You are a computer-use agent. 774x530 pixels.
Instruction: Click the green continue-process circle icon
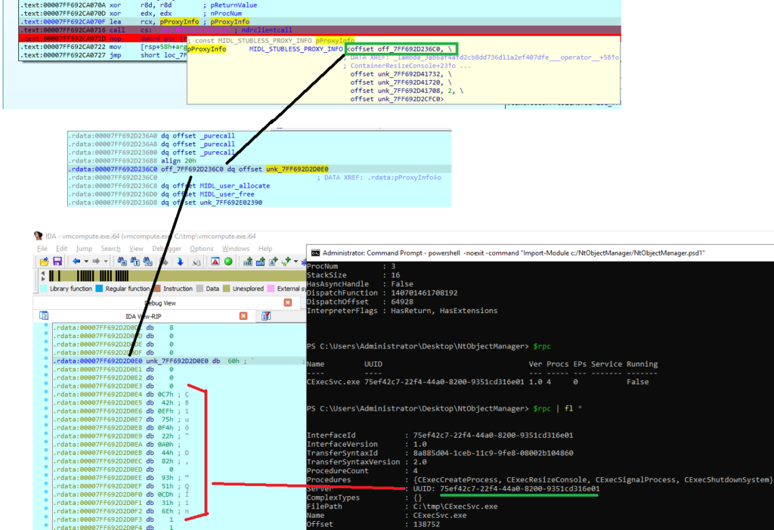tap(228, 261)
